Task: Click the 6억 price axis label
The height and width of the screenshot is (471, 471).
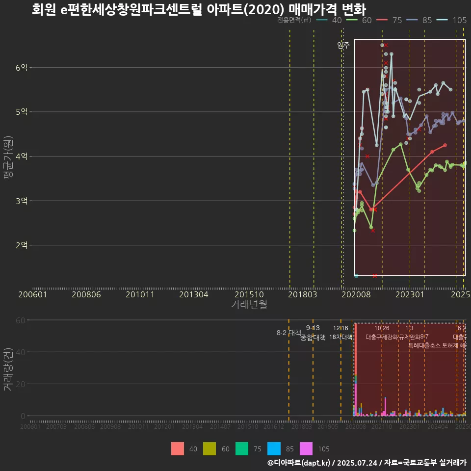Action: coord(22,68)
